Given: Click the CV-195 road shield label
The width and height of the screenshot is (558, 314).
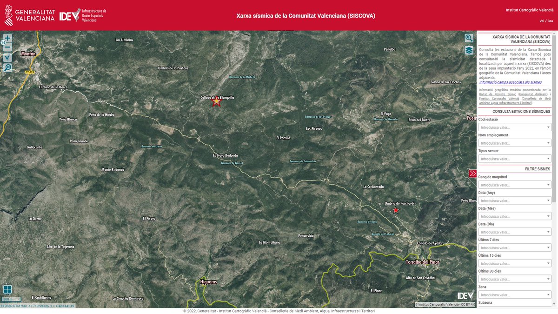Looking at the screenshot, I should tap(30, 72).
